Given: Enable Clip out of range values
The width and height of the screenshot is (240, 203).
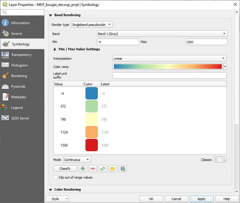Looking at the screenshot, I should point(56,177).
